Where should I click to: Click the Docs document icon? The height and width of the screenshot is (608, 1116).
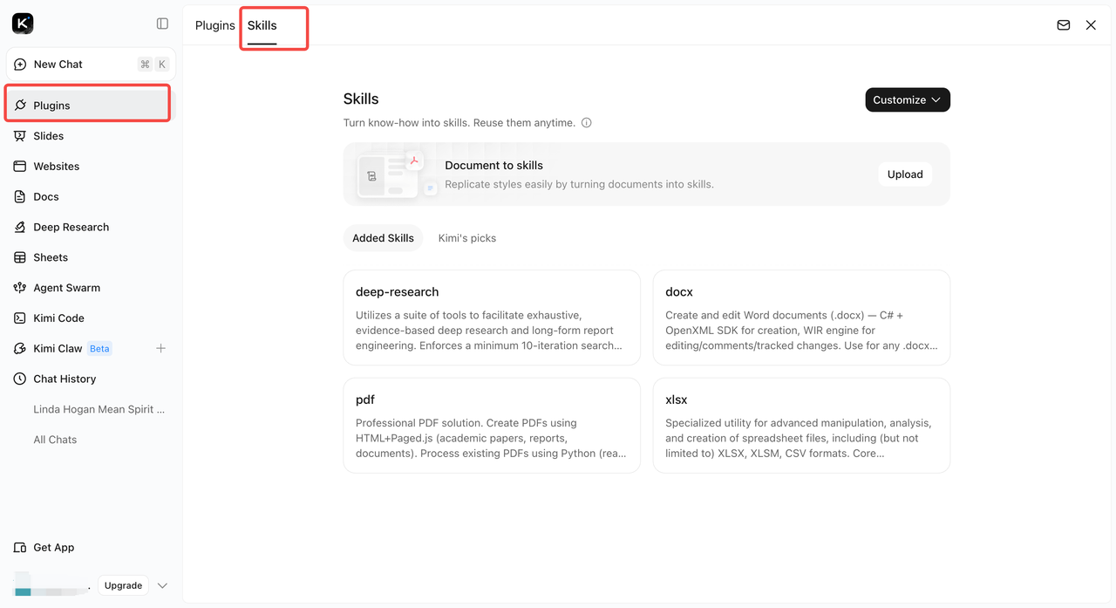click(20, 197)
